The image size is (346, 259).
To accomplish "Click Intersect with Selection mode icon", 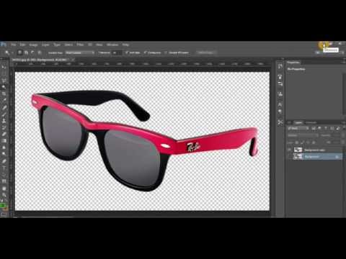I will pos(39,53).
